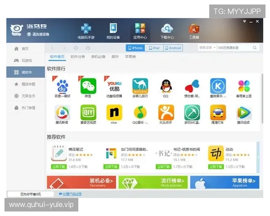Open 无限金币 in the sidebar

click(x=26, y=96)
